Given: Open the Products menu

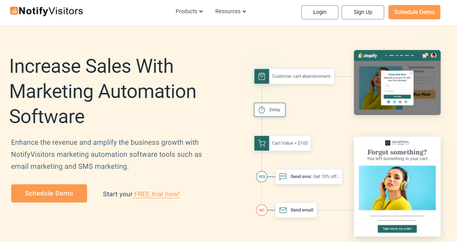Looking at the screenshot, I should (x=189, y=11).
